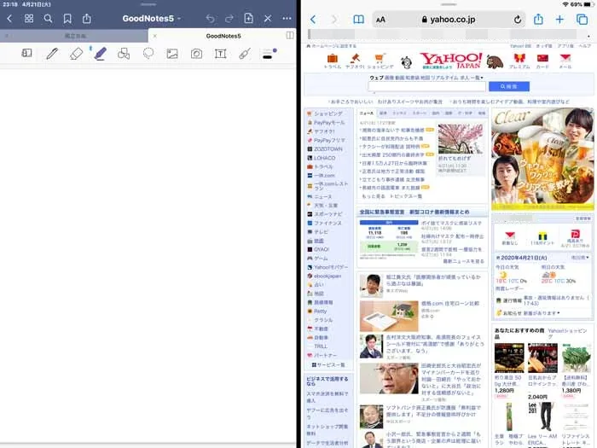Select the Laser pointer tool
Image resolution: width=597 pixels, height=448 pixels.
point(245,53)
